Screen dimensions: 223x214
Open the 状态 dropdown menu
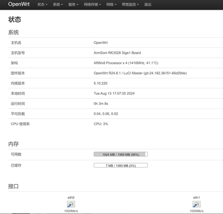pyautogui.click(x=42, y=5)
